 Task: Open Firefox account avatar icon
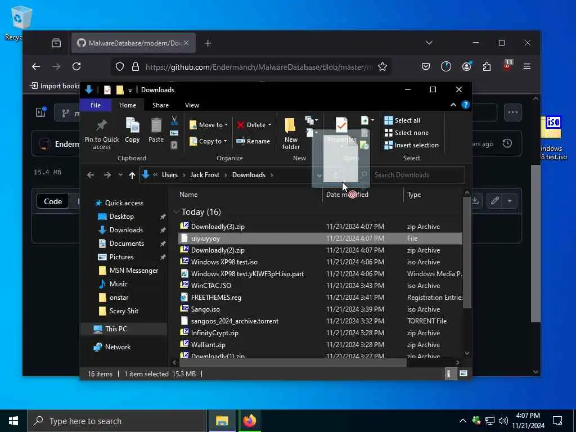coord(466,66)
